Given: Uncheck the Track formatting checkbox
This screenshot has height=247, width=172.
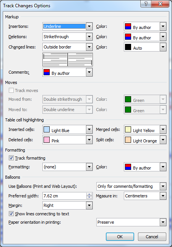Looking at the screenshot, I should 11,158.
